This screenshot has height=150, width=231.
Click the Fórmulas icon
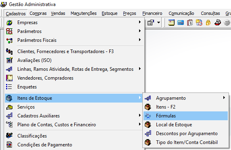click(x=148, y=116)
